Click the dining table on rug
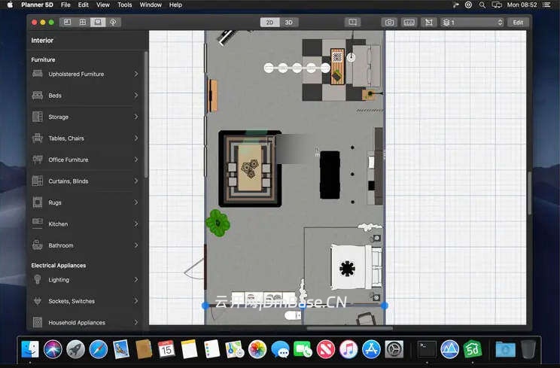Viewport: 560px width, 368px height. 249,168
